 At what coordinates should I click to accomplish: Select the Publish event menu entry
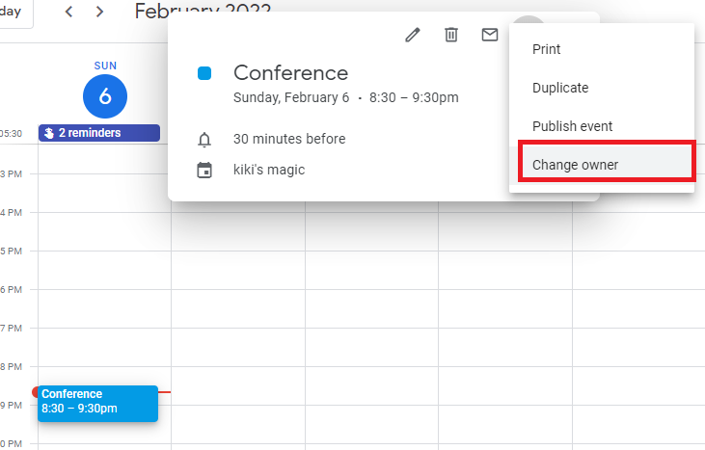pos(572,126)
